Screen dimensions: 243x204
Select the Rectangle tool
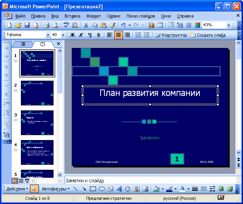(x=93, y=189)
